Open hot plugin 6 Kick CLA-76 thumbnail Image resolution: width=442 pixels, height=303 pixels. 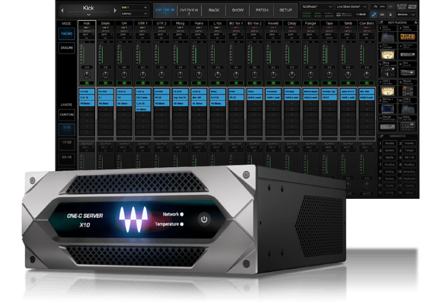click(x=407, y=73)
